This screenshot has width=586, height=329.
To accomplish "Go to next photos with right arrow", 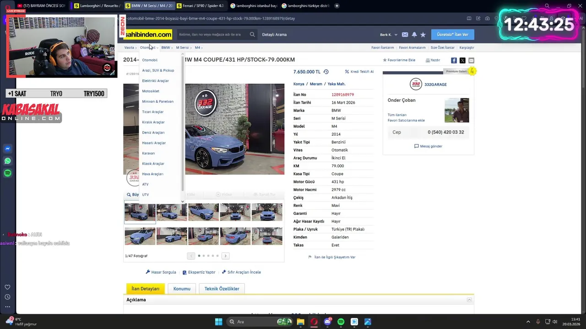I will tap(225, 256).
